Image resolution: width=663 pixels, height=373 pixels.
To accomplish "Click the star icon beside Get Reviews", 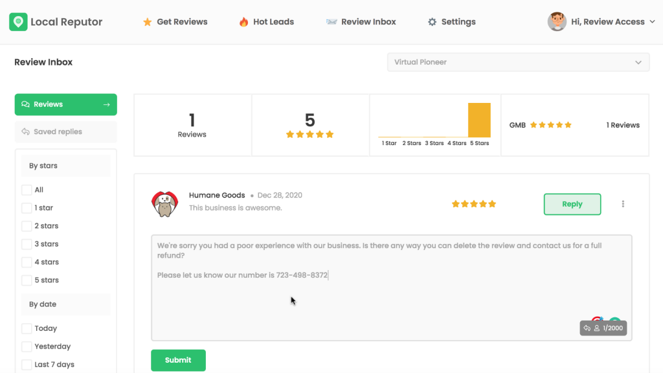I will pos(147,22).
